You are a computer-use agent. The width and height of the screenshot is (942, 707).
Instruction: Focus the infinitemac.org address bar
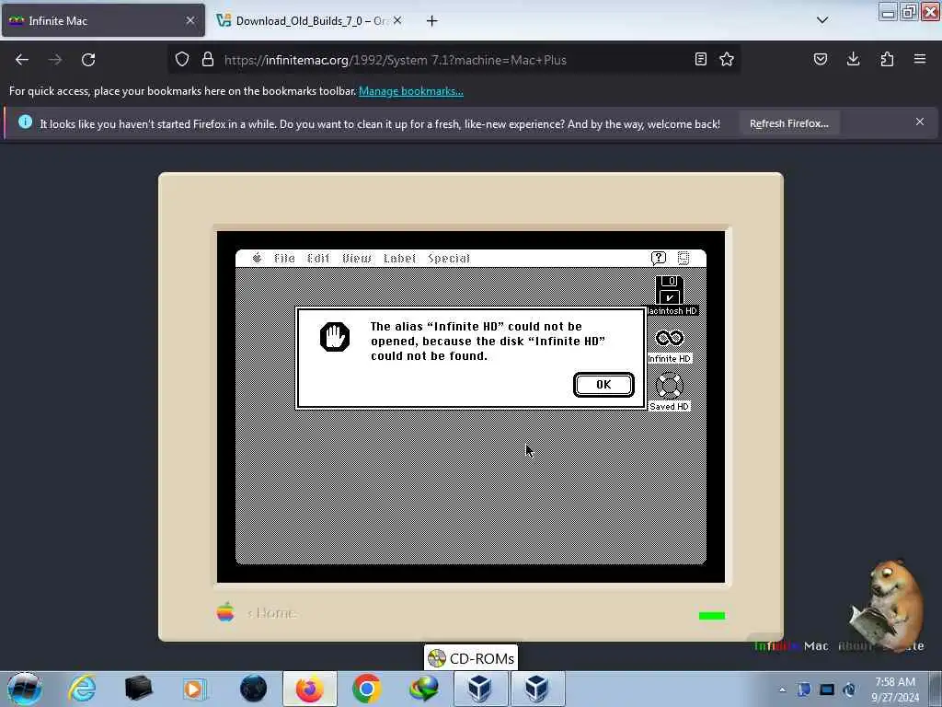[x=454, y=60]
